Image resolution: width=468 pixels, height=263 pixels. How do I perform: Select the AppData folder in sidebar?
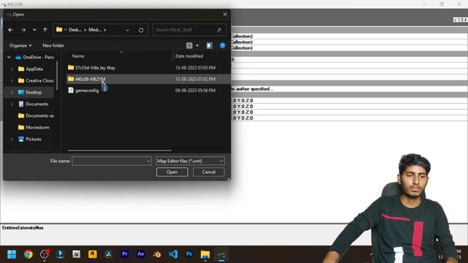point(31,69)
